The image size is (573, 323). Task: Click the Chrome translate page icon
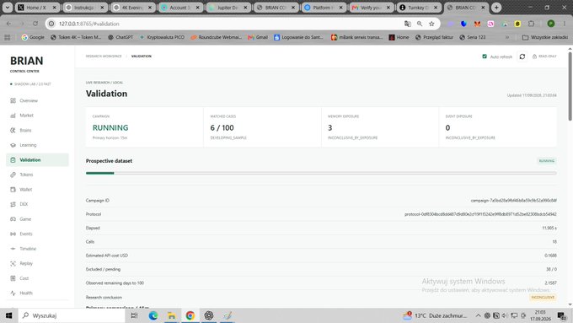tap(408, 24)
